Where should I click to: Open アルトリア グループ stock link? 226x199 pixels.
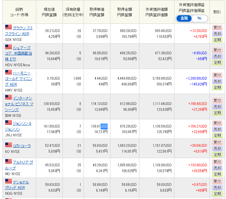(19, 165)
